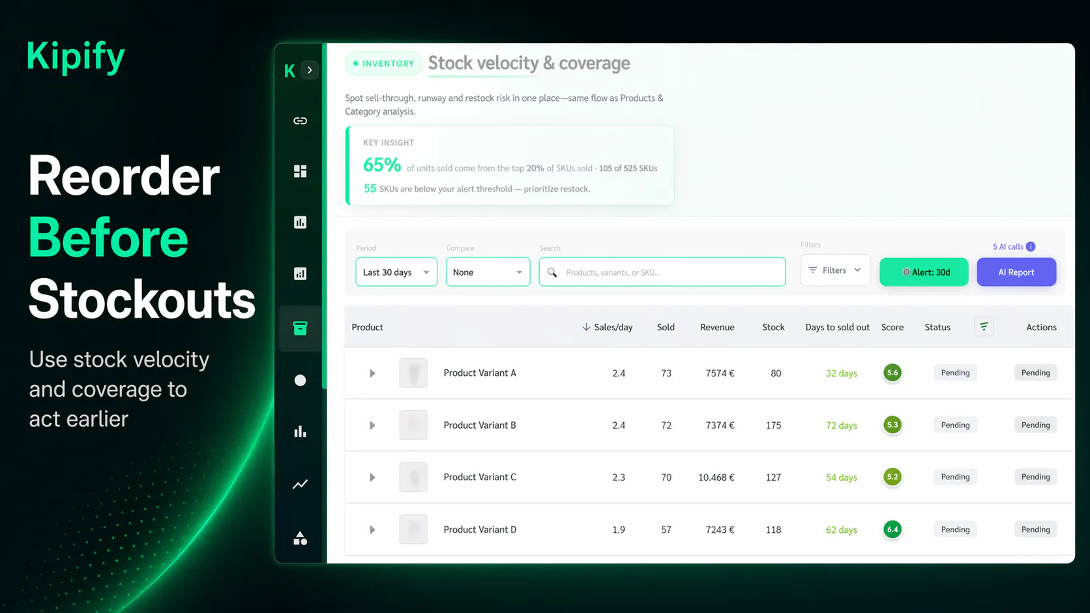Click the Pending action button for Variant A
The height and width of the screenshot is (613, 1090).
pyautogui.click(x=1035, y=373)
